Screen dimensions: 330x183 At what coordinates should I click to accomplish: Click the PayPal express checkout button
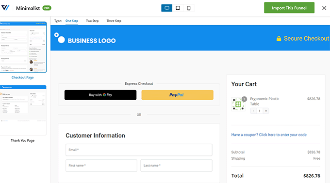[x=178, y=95]
